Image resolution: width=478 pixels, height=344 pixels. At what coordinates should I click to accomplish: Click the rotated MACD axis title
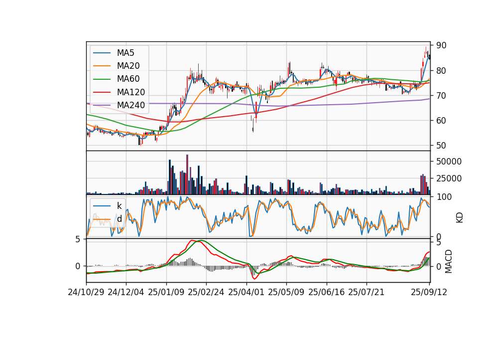(x=448, y=261)
